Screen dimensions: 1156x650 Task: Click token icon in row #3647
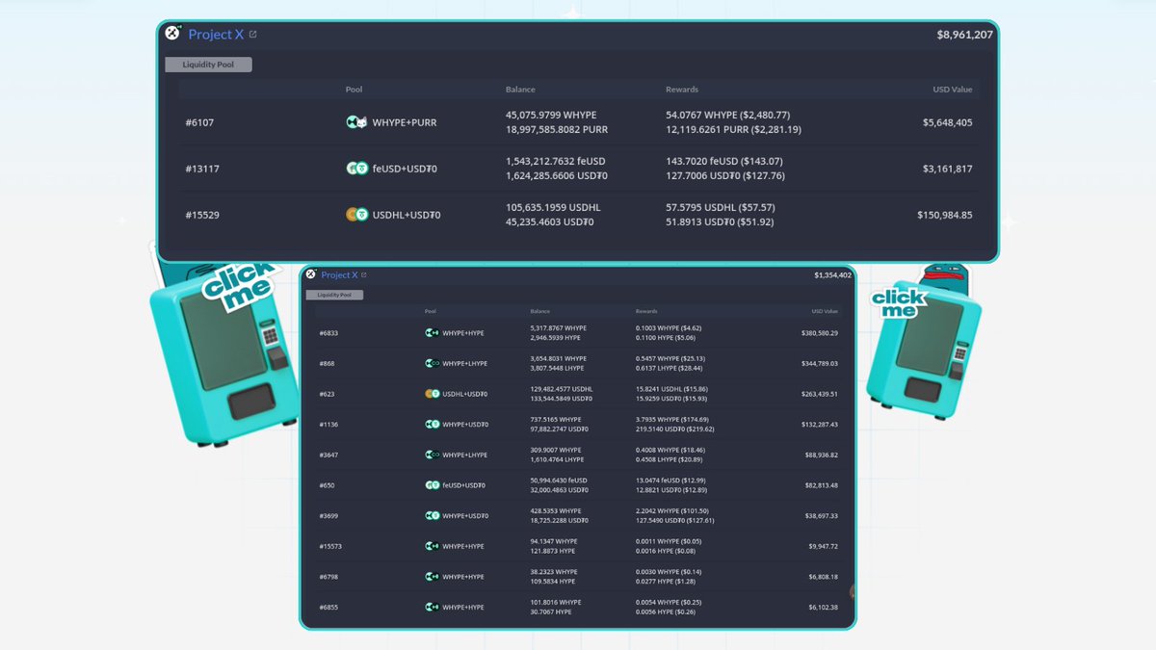[x=433, y=455]
